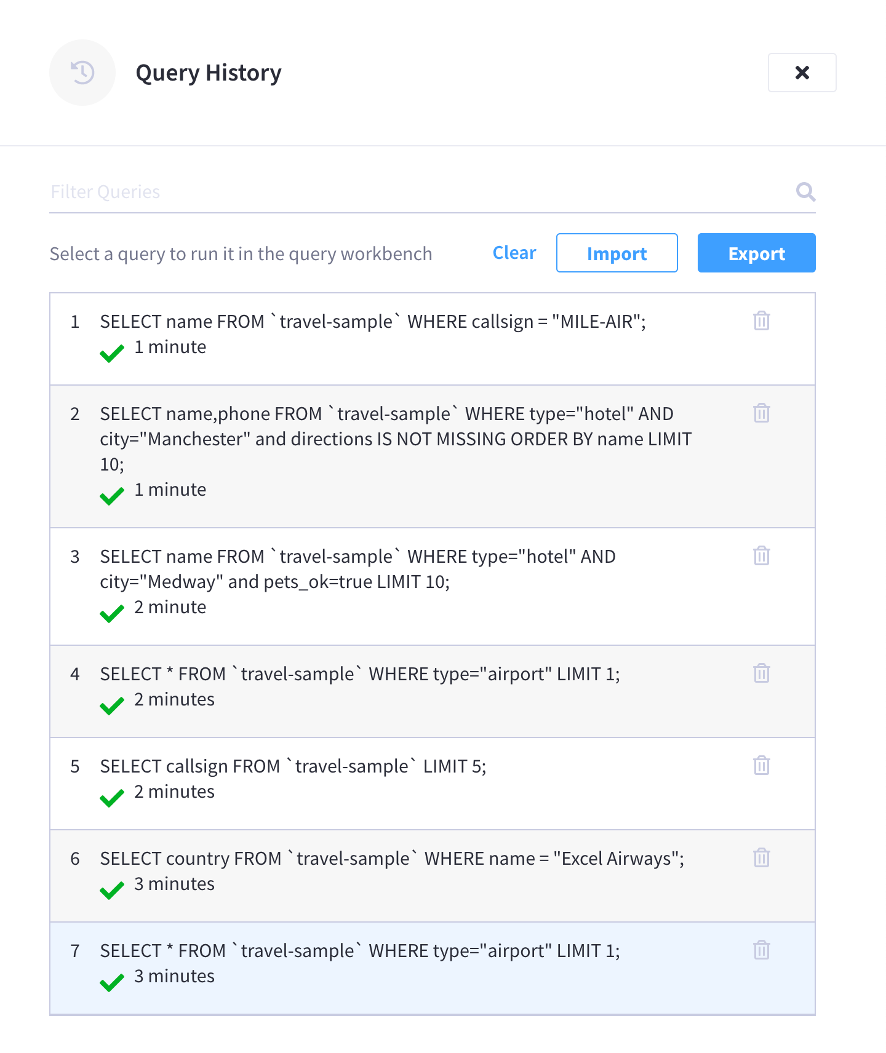Delete the callsign LIMIT 5 query

click(761, 766)
